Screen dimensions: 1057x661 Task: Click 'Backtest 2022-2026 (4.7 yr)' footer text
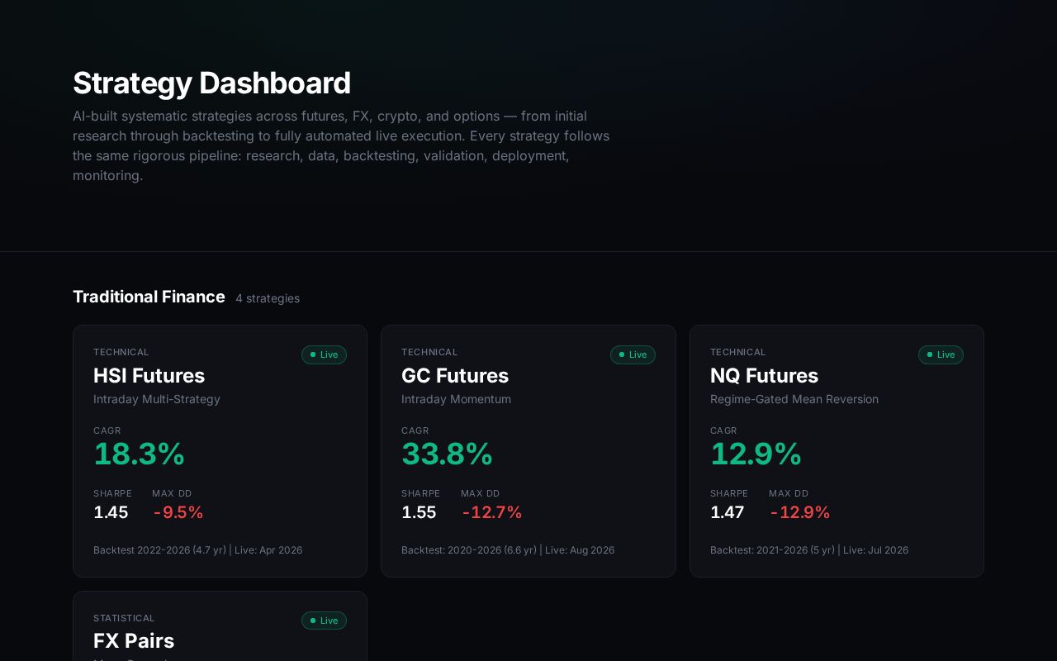click(x=159, y=550)
